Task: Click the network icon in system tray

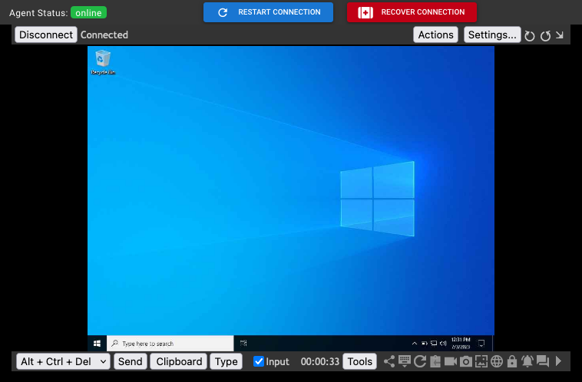Action: point(434,344)
